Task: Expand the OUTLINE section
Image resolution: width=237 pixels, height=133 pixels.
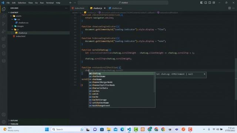Action: click(39, 120)
